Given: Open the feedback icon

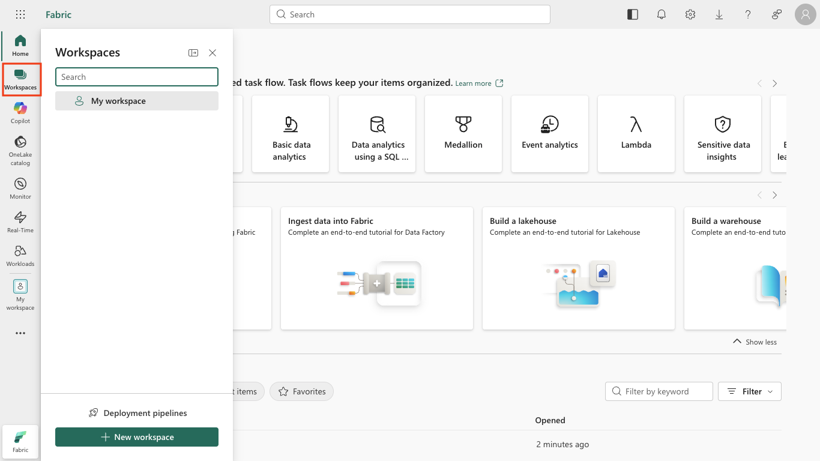Looking at the screenshot, I should coord(777,14).
